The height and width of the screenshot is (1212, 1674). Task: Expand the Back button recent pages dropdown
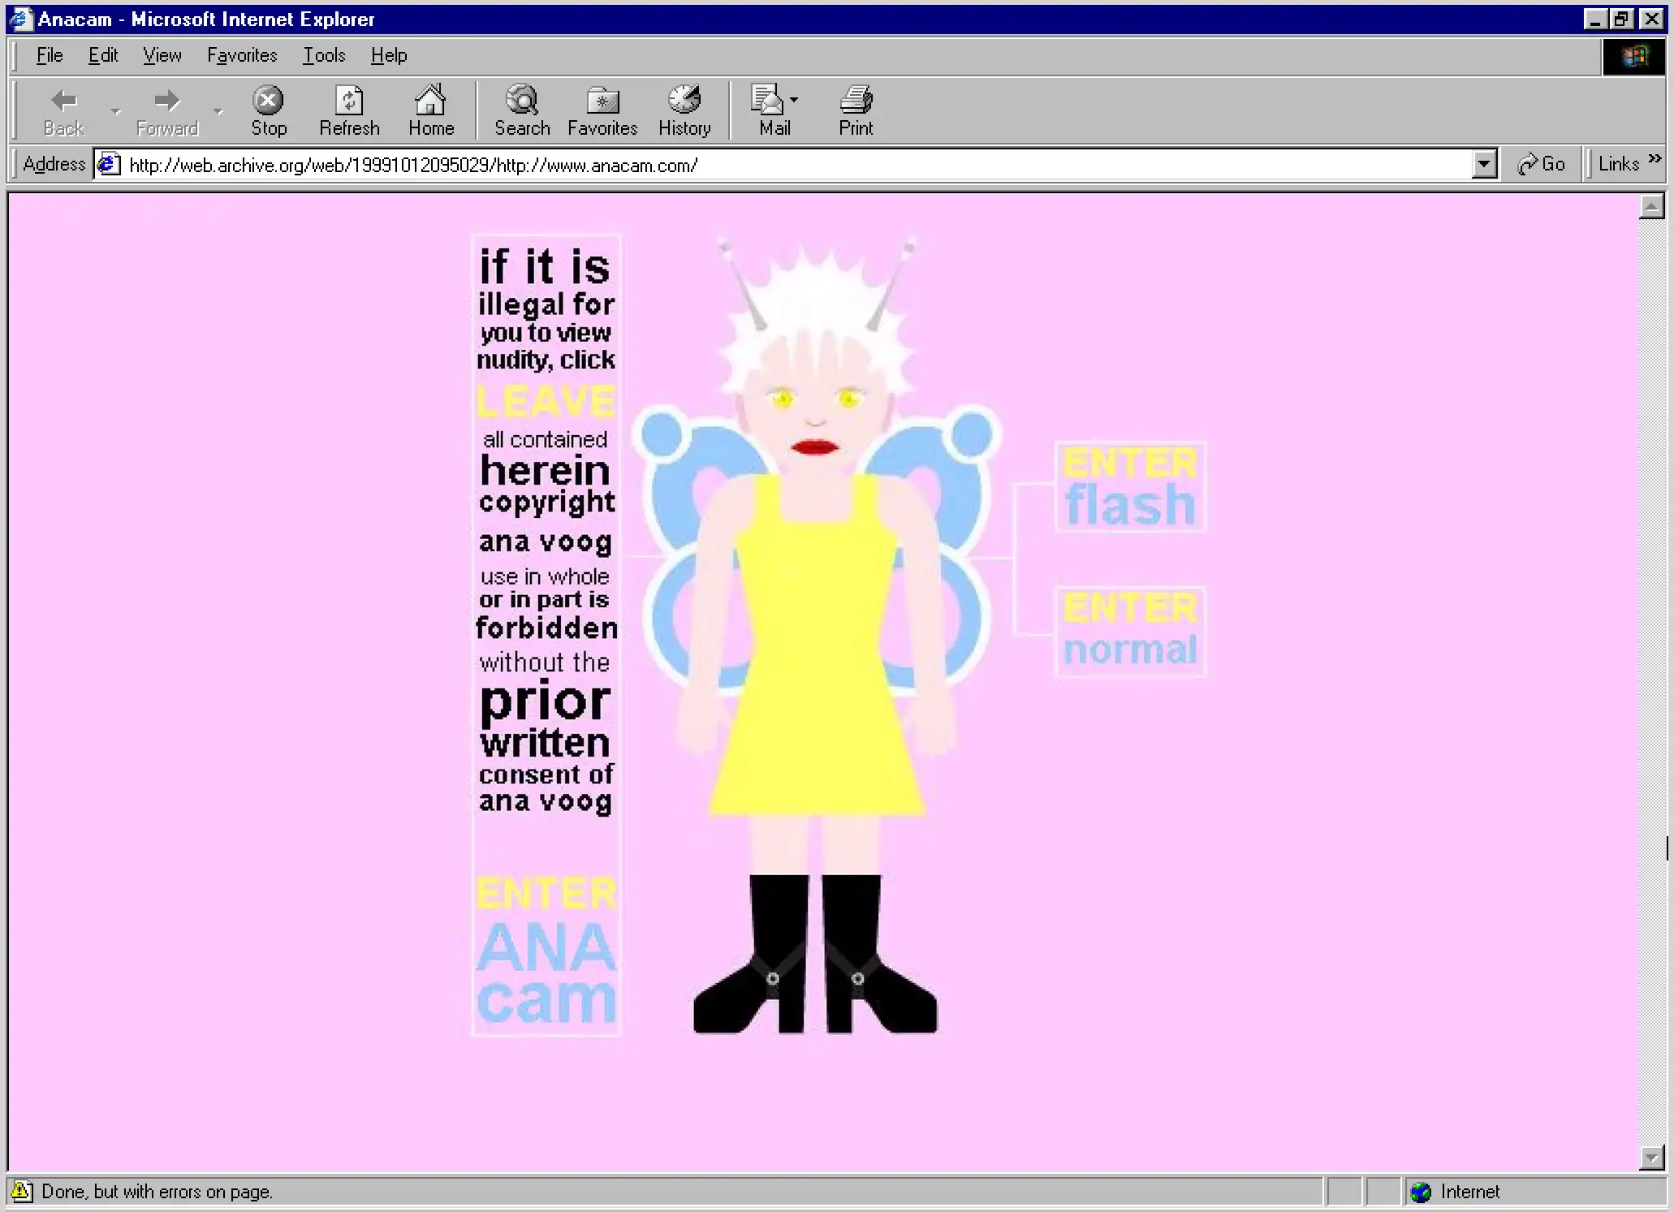[116, 110]
